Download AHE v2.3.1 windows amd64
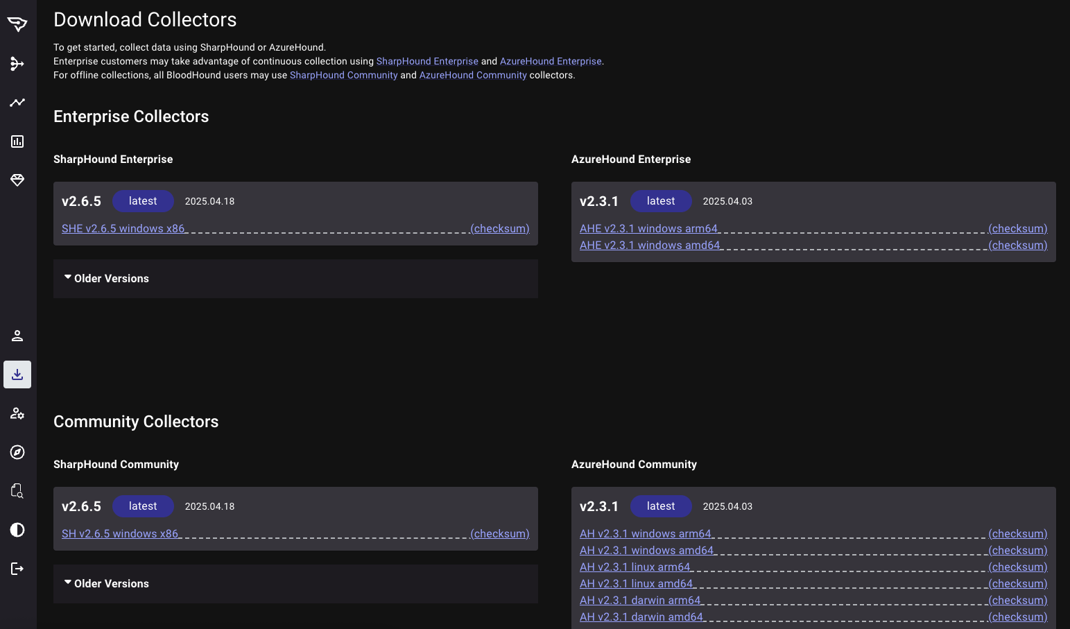This screenshot has height=629, width=1070. pyautogui.click(x=650, y=245)
